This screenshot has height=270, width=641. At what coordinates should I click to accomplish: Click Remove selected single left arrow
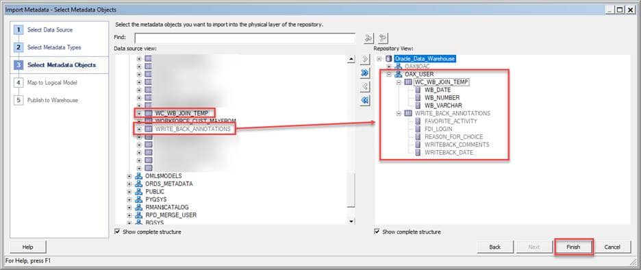pos(365,87)
